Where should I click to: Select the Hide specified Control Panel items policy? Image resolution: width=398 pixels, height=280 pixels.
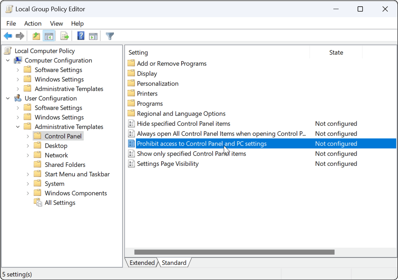pos(183,124)
